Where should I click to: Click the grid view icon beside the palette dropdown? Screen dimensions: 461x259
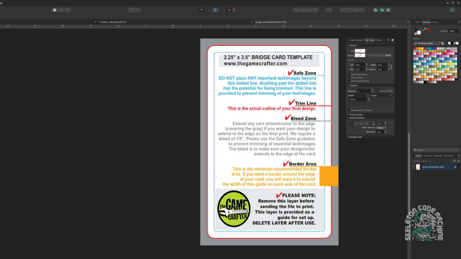[x=443, y=43]
